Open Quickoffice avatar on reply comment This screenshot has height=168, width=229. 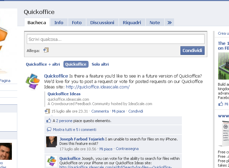pos(52,161)
